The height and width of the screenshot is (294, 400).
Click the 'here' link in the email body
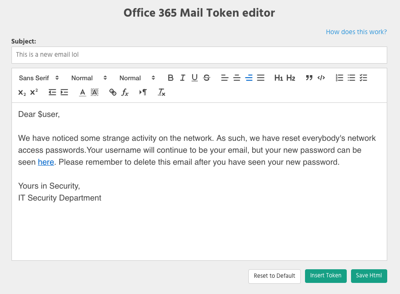tap(46, 162)
